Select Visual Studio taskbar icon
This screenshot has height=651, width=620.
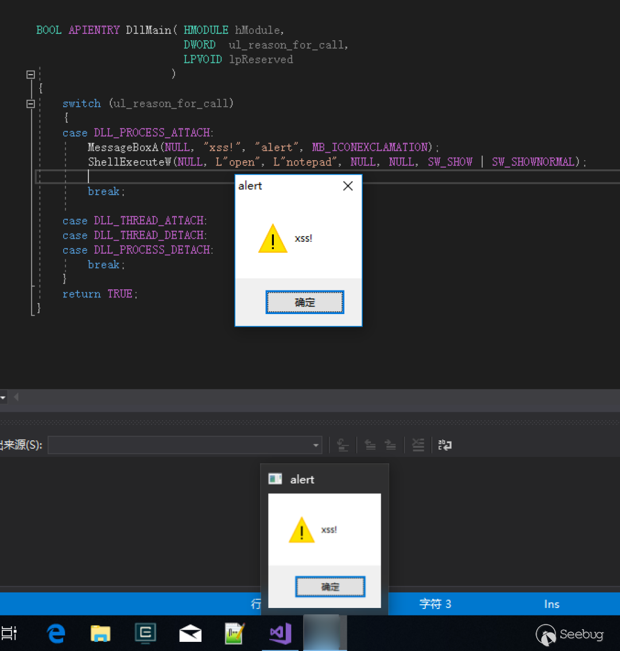(280, 634)
